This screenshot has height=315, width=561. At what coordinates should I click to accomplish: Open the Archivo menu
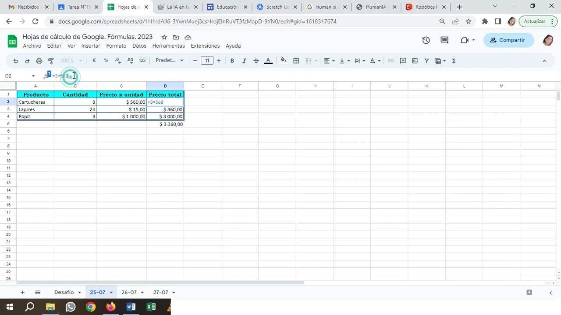(x=32, y=46)
